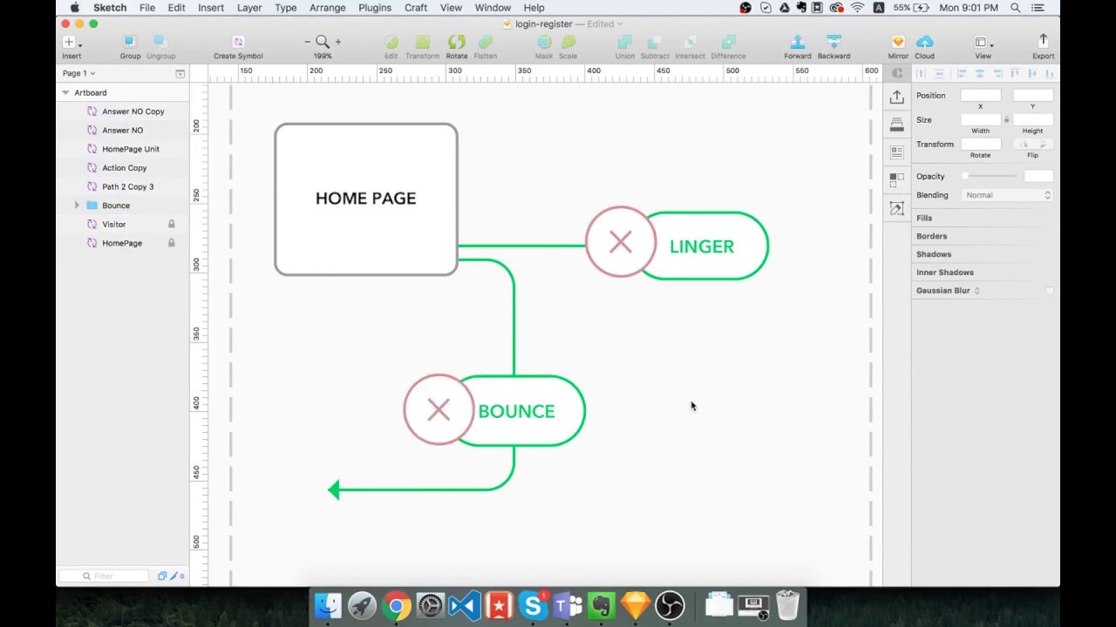Image resolution: width=1116 pixels, height=627 pixels.
Task: Click the Mirror icon in the toolbar
Action: coord(897,41)
